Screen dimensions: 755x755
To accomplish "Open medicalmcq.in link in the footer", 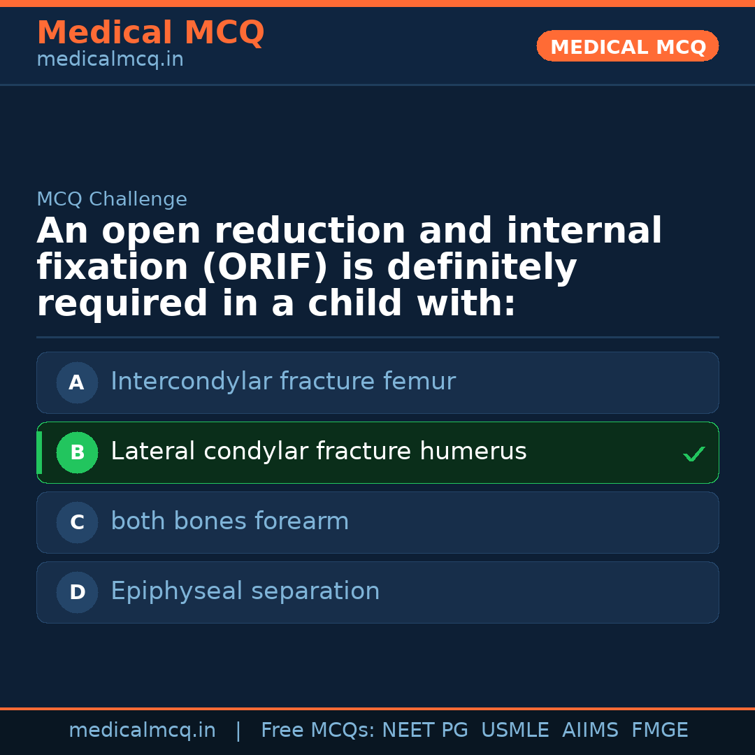I will (x=142, y=731).
